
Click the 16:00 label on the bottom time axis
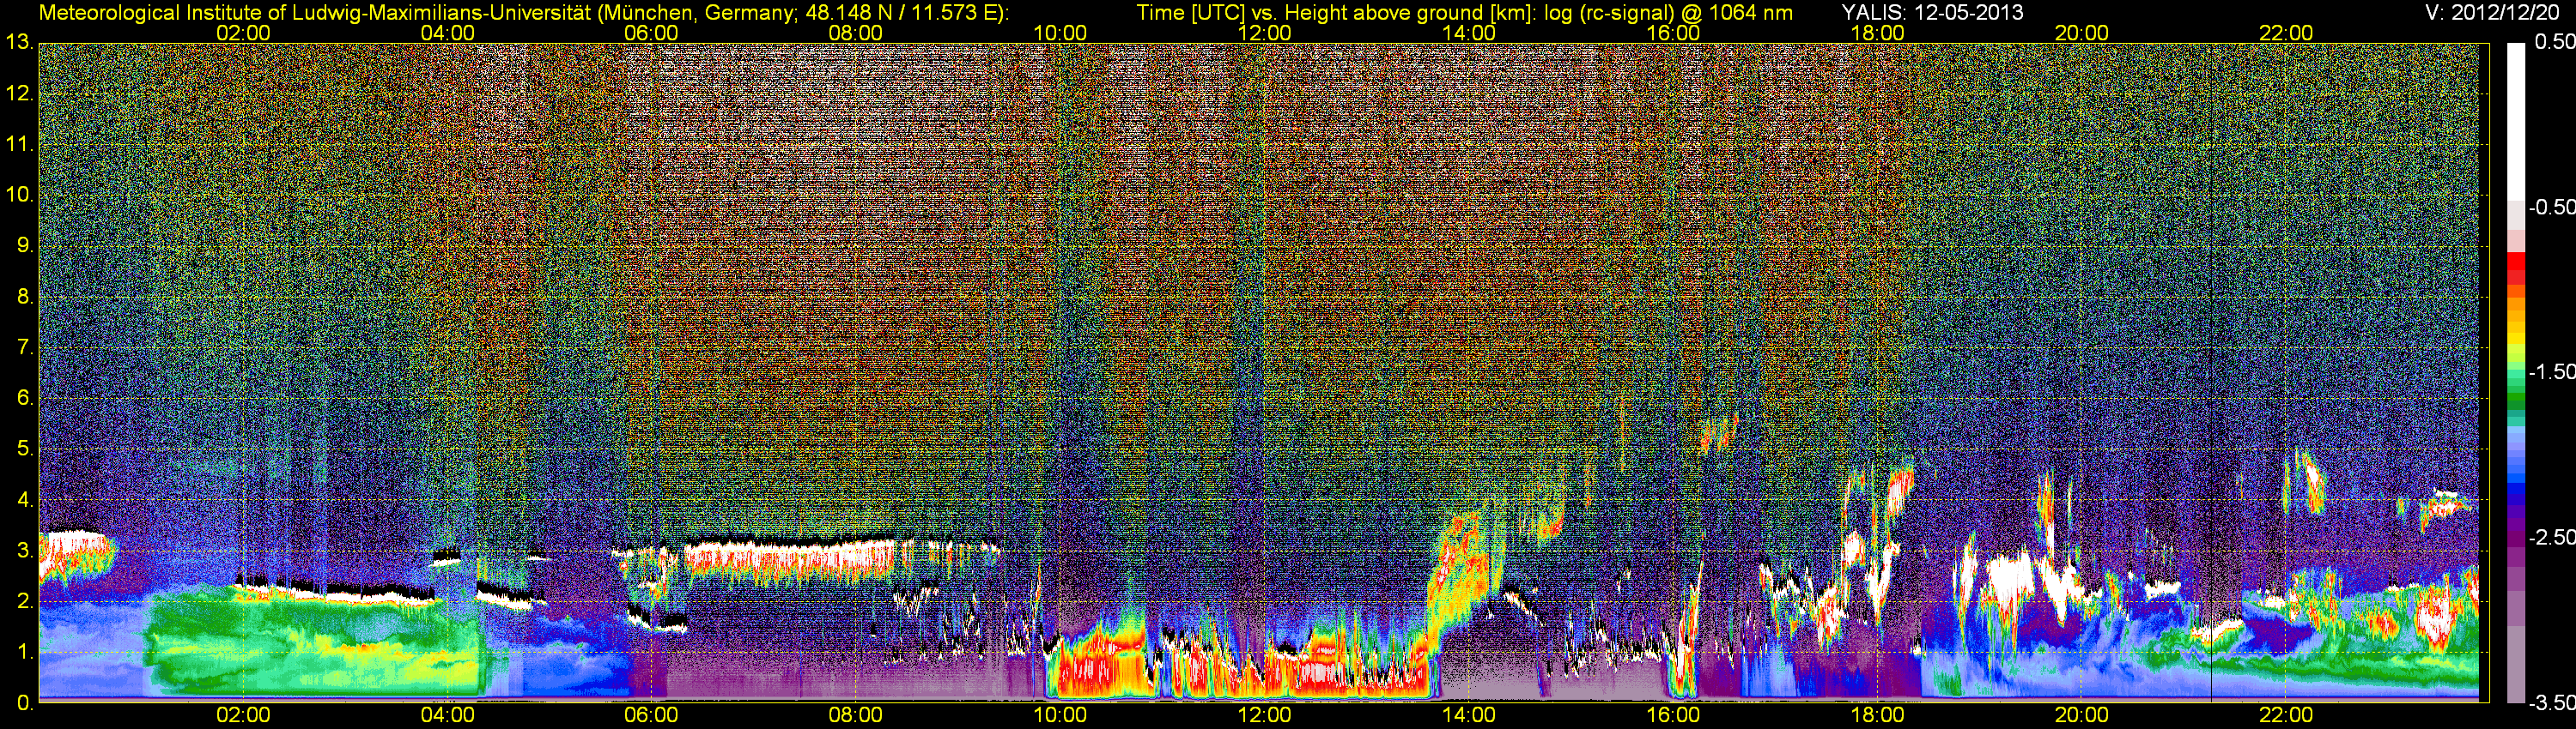tap(1673, 715)
